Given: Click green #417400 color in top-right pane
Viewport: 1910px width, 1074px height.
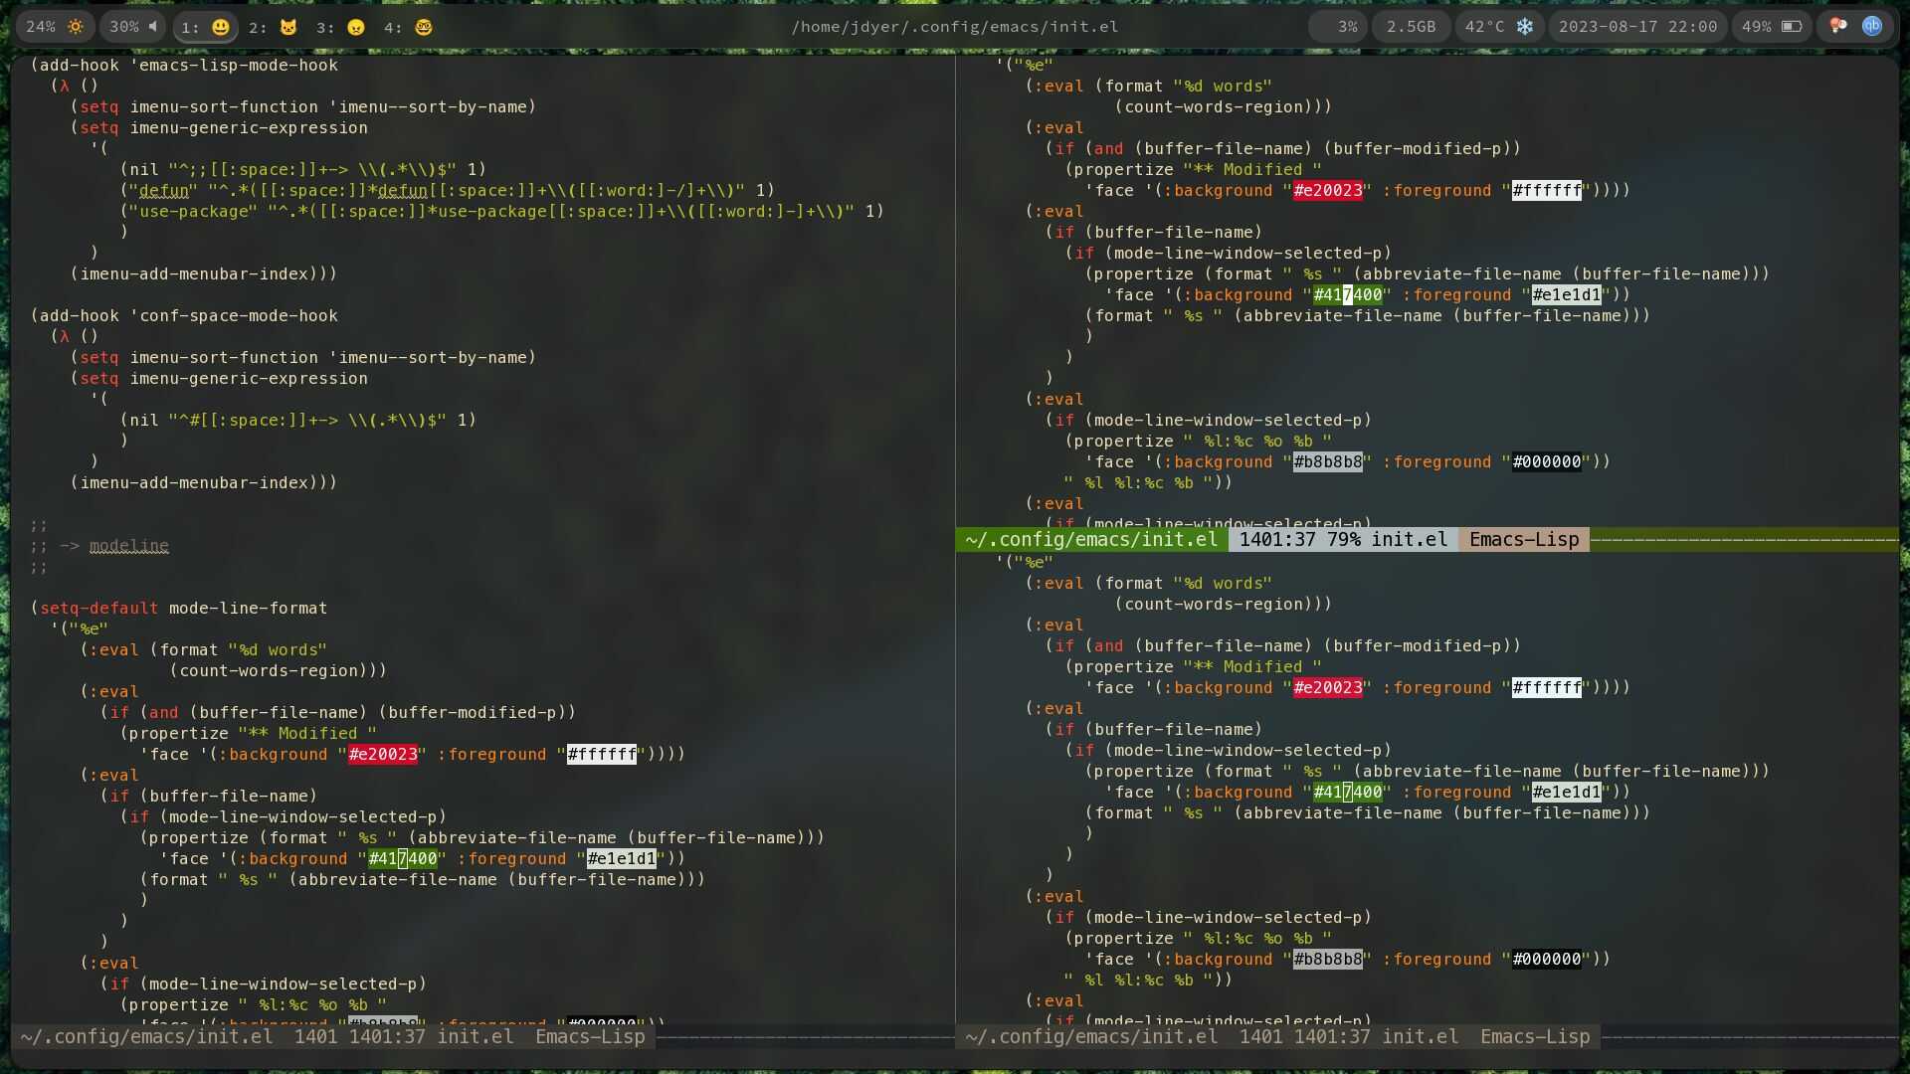Looking at the screenshot, I should coord(1348,295).
